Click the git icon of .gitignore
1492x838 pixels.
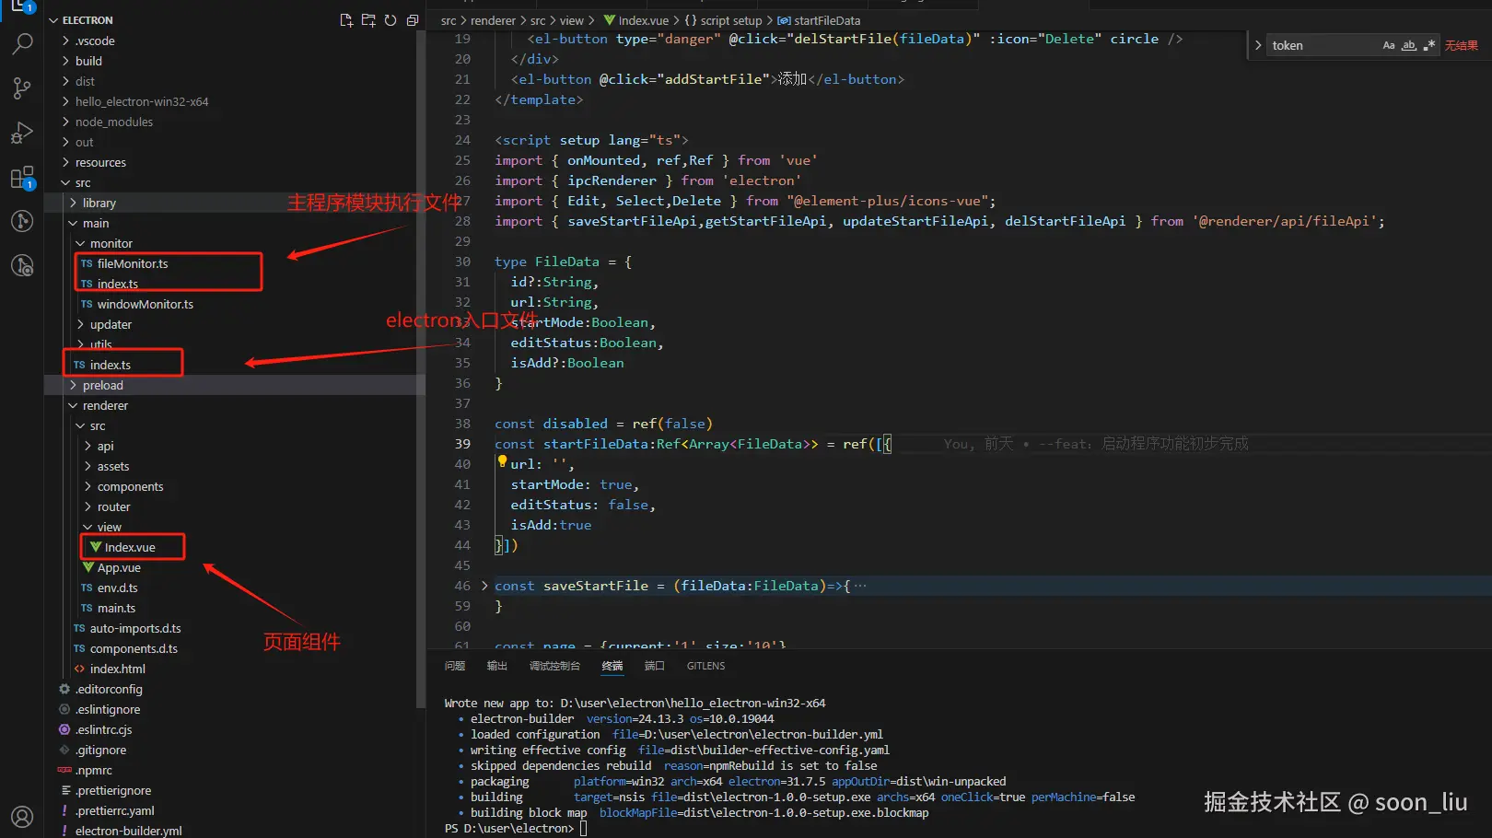coord(64,750)
